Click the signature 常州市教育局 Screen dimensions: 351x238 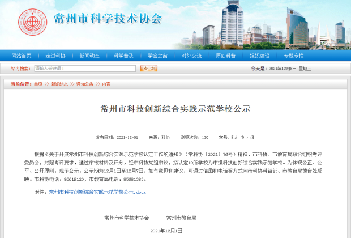pos(182,218)
